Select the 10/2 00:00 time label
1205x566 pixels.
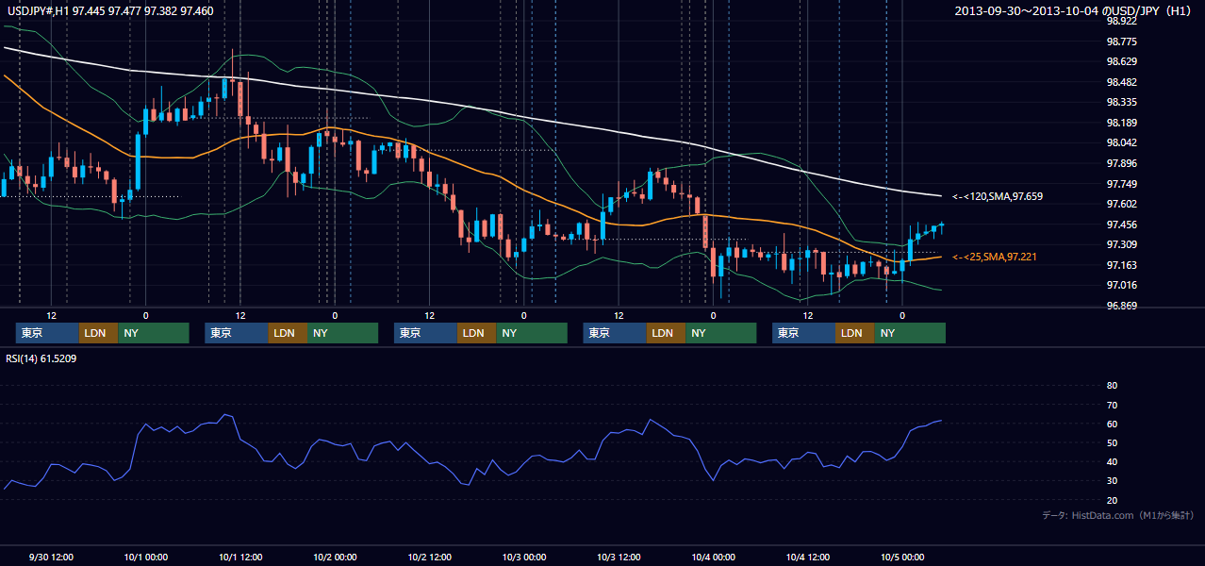[335, 557]
